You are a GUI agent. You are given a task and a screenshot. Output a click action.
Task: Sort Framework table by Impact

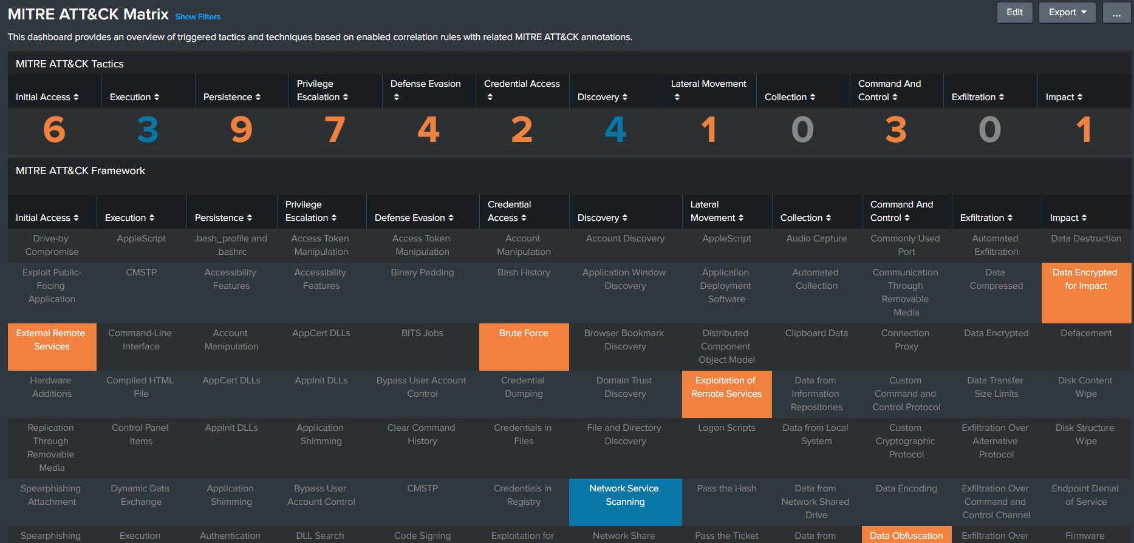1068,218
